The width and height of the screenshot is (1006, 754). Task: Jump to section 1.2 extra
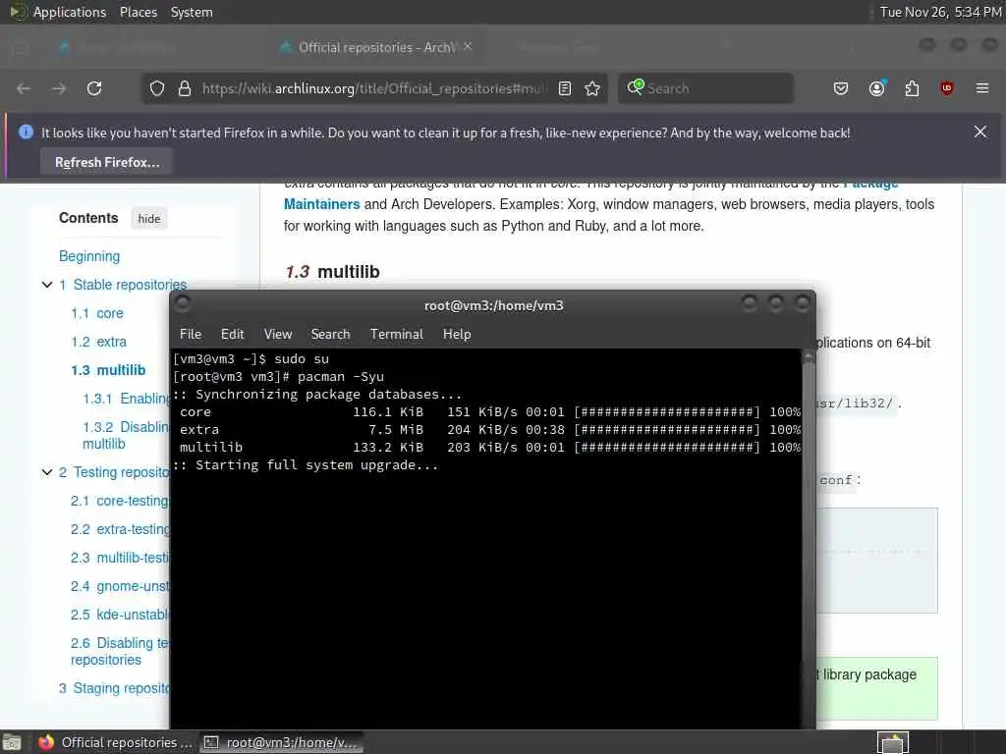[99, 342]
